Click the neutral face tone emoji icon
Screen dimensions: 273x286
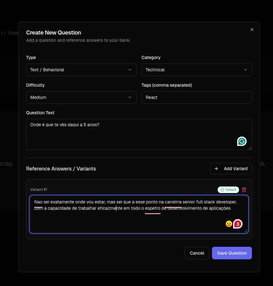pos(229,224)
